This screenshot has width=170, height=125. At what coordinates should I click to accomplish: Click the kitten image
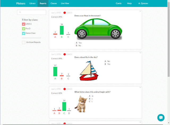click(x=81, y=104)
